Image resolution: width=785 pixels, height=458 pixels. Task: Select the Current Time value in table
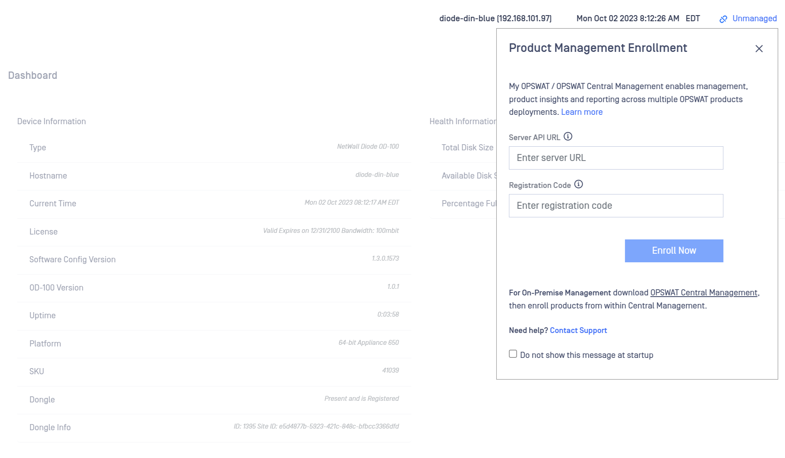[x=352, y=202]
